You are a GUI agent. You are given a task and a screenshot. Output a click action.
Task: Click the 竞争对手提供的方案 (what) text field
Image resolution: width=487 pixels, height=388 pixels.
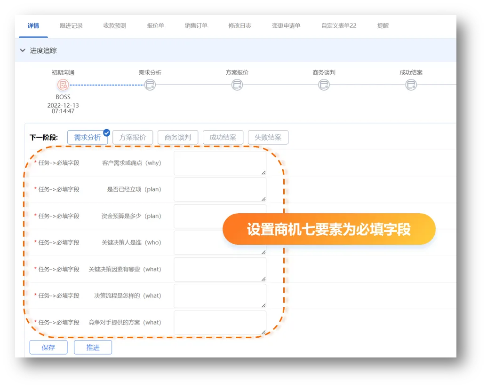[x=220, y=323]
